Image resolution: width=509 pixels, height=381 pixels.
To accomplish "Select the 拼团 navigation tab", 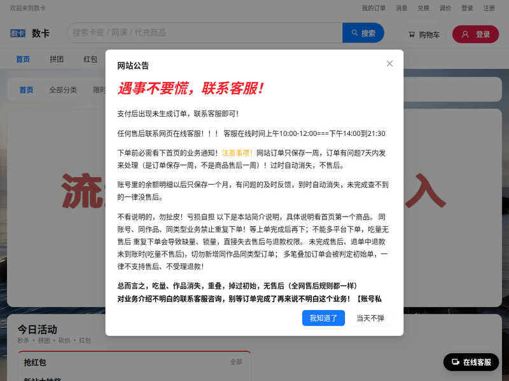I will click(57, 59).
